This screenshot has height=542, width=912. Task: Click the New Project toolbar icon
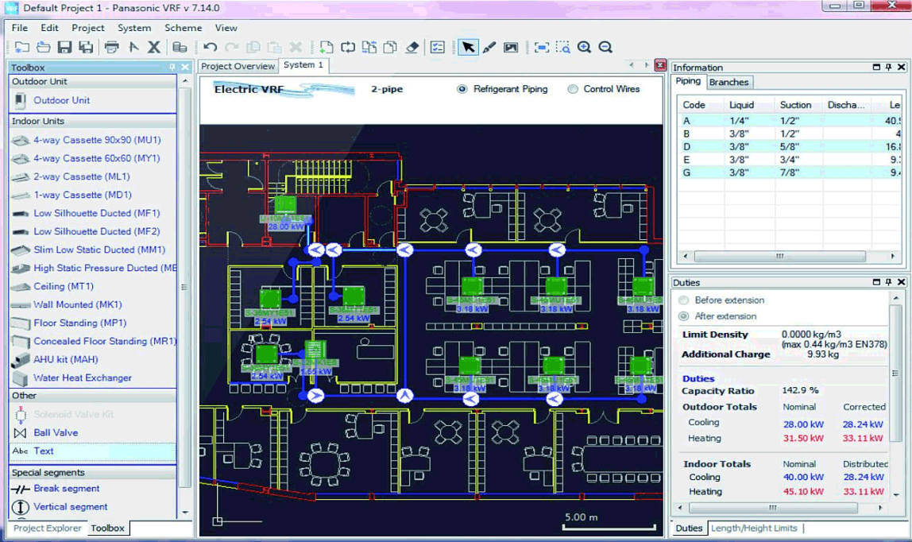[21, 47]
